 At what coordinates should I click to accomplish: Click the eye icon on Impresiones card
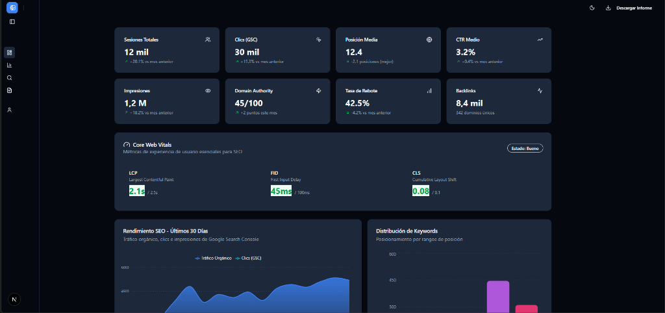tap(208, 91)
